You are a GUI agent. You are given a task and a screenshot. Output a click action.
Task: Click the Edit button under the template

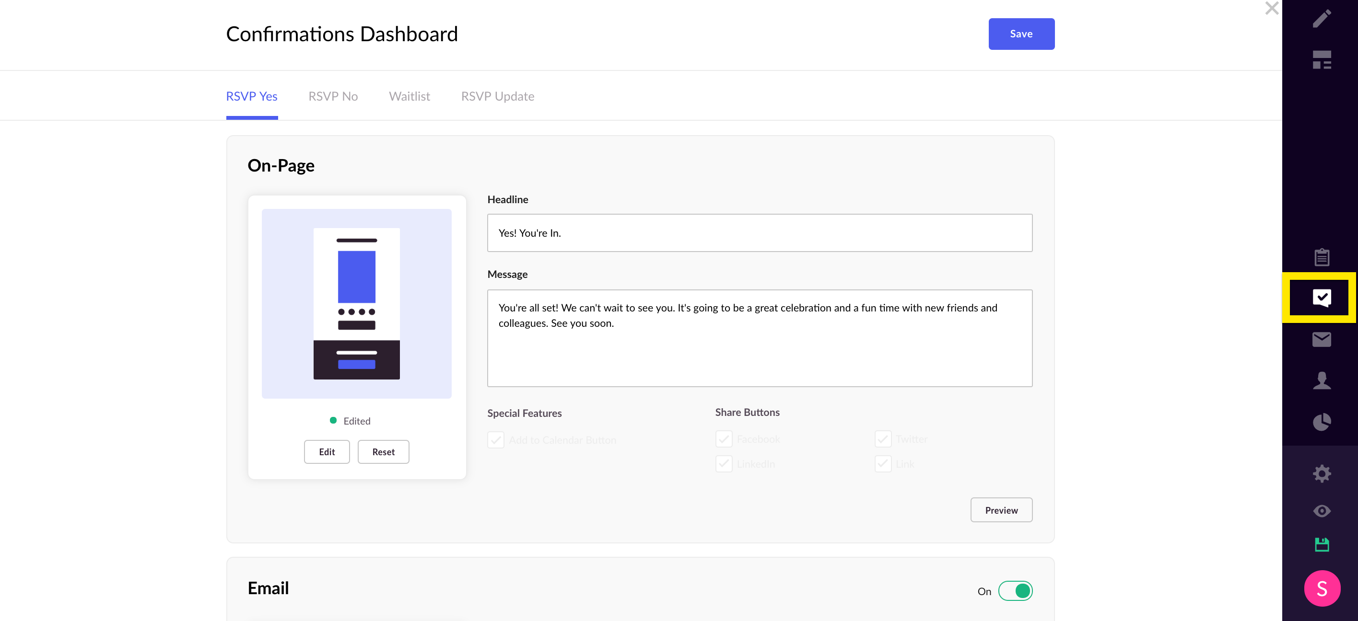pyautogui.click(x=327, y=452)
